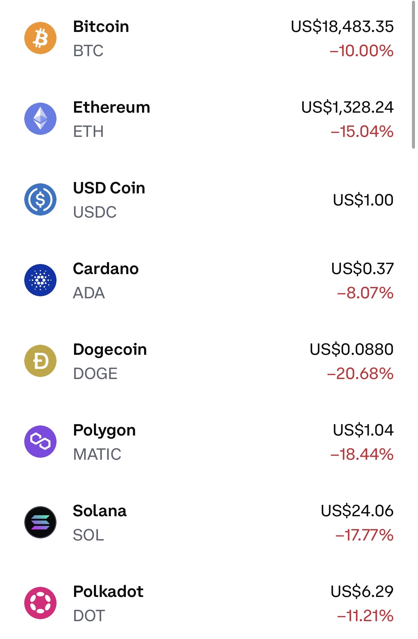Click the Solana price US$24.06
Image resolution: width=418 pixels, height=639 pixels.
(357, 511)
